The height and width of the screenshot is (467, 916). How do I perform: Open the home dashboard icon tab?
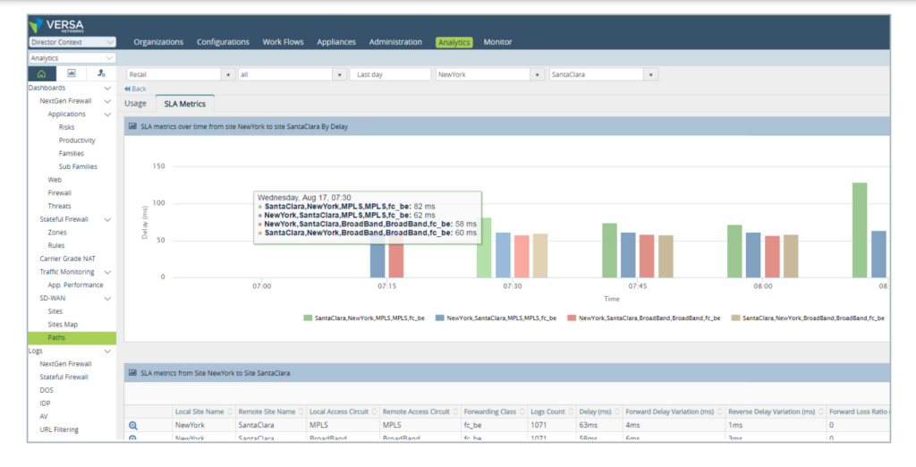41,73
